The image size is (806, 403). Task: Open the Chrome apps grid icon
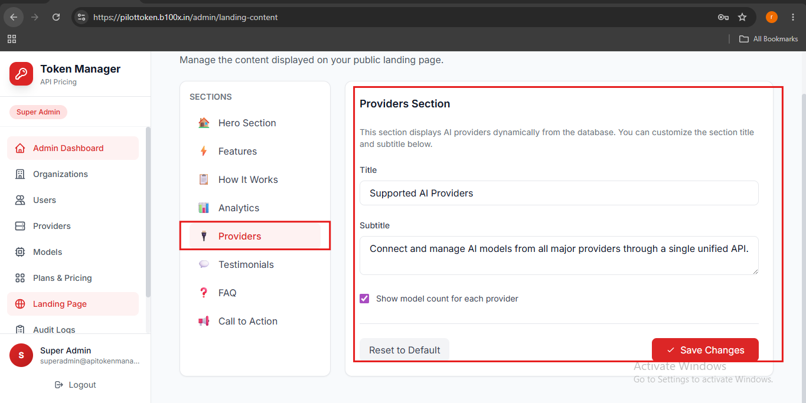12,39
